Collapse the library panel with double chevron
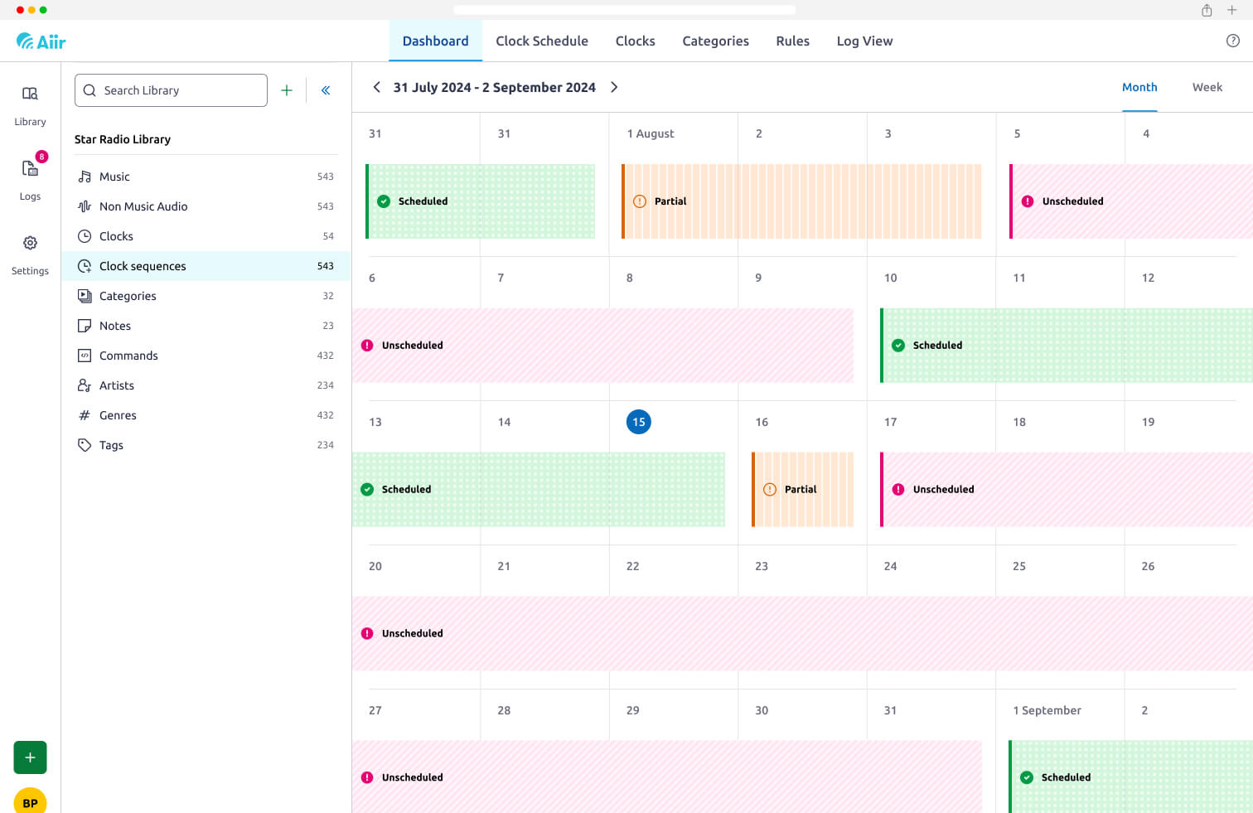The width and height of the screenshot is (1253, 813). pyautogui.click(x=326, y=90)
